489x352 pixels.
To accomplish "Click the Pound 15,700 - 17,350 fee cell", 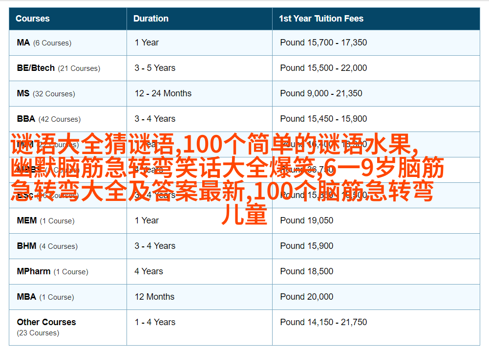I will [323, 43].
